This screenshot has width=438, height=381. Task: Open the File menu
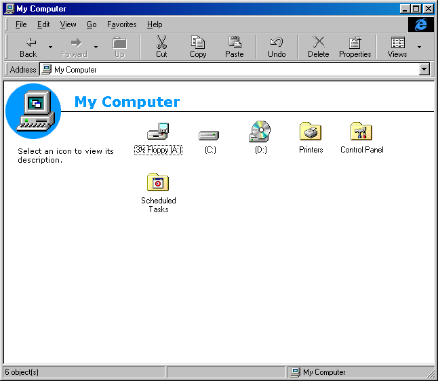21,24
